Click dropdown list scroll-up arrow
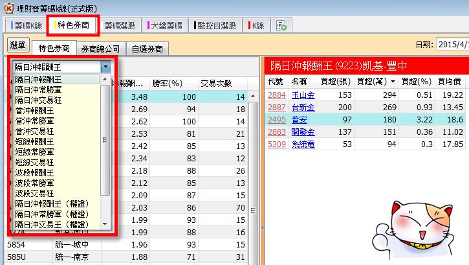The image size is (469, 265). (105, 78)
